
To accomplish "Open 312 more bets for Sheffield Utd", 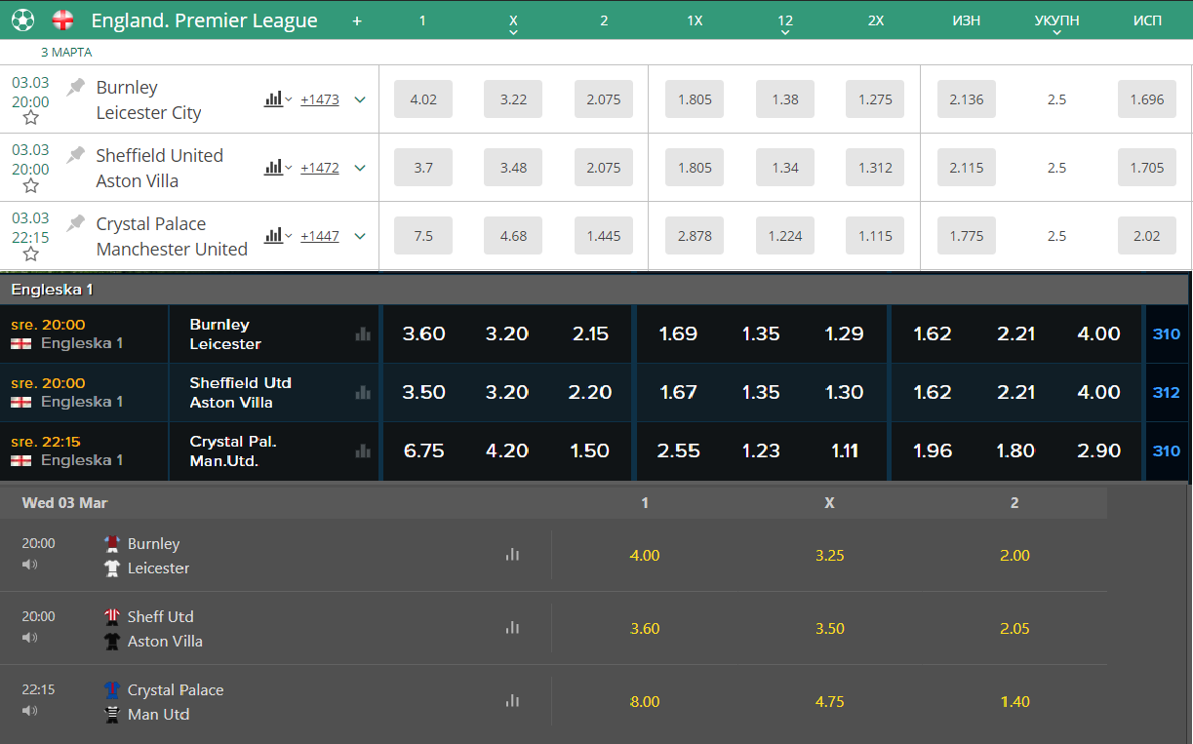I will (x=1167, y=392).
